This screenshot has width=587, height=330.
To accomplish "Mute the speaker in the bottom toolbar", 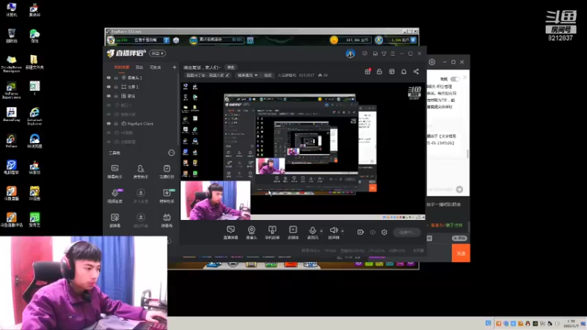I will (x=334, y=232).
